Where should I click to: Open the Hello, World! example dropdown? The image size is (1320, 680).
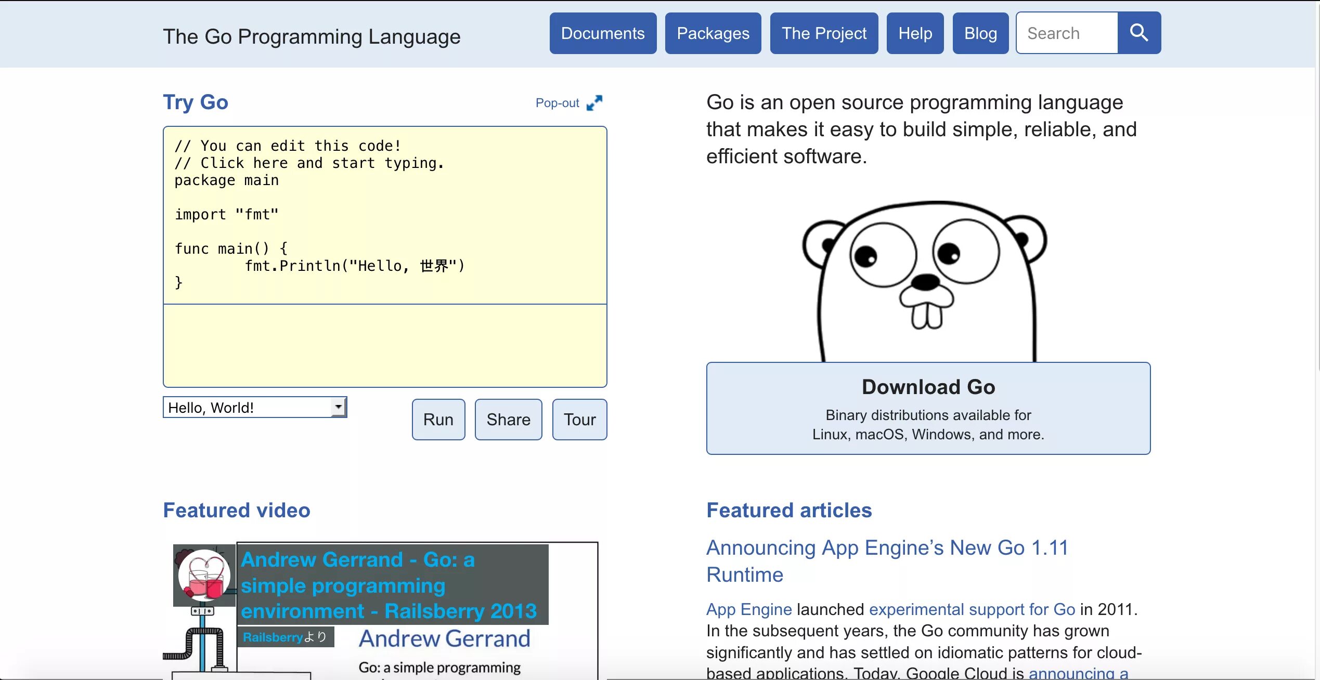(255, 408)
